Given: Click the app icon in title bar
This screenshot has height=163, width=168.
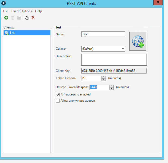Looking at the screenshot, I should pyautogui.click(x=4, y=4).
